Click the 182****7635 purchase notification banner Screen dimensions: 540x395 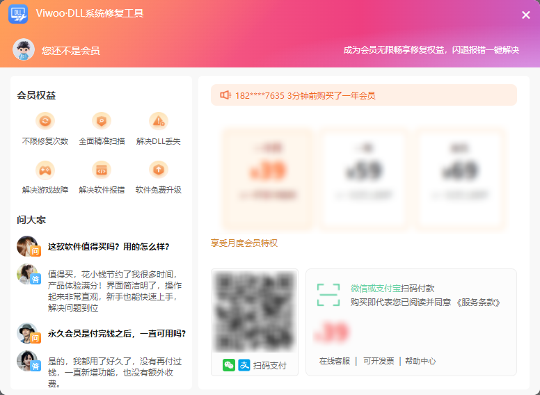tap(364, 95)
